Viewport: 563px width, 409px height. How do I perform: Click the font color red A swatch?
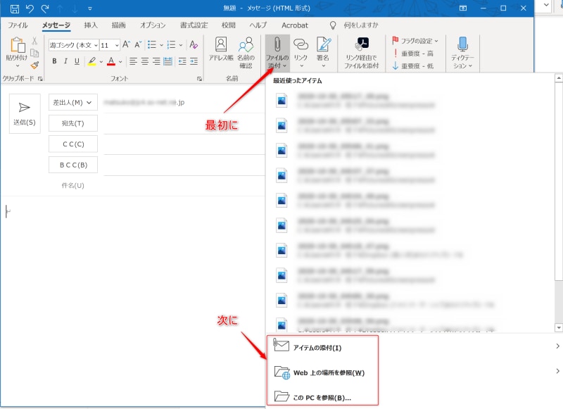coord(110,61)
